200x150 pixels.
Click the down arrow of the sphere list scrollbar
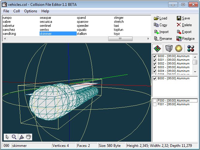[x=195, y=72]
